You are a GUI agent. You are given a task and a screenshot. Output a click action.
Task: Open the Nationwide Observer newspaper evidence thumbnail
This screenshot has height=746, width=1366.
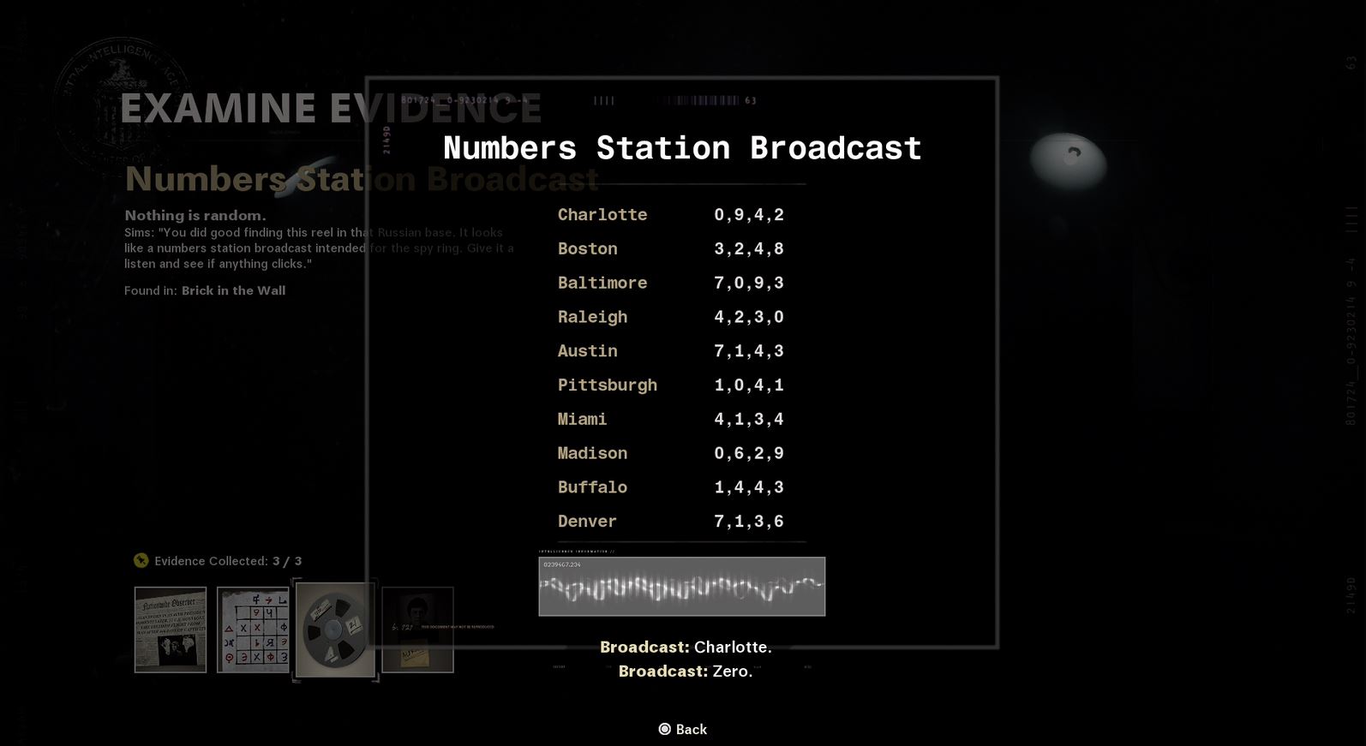tap(171, 630)
